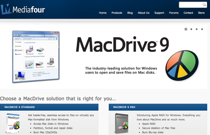The height and width of the screenshot is (135, 210).
Task: Open the Support menu item
Action: pyautogui.click(x=159, y=13)
